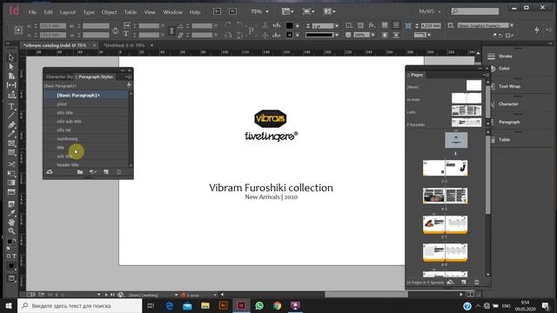Select the Pen tool

click(11, 125)
